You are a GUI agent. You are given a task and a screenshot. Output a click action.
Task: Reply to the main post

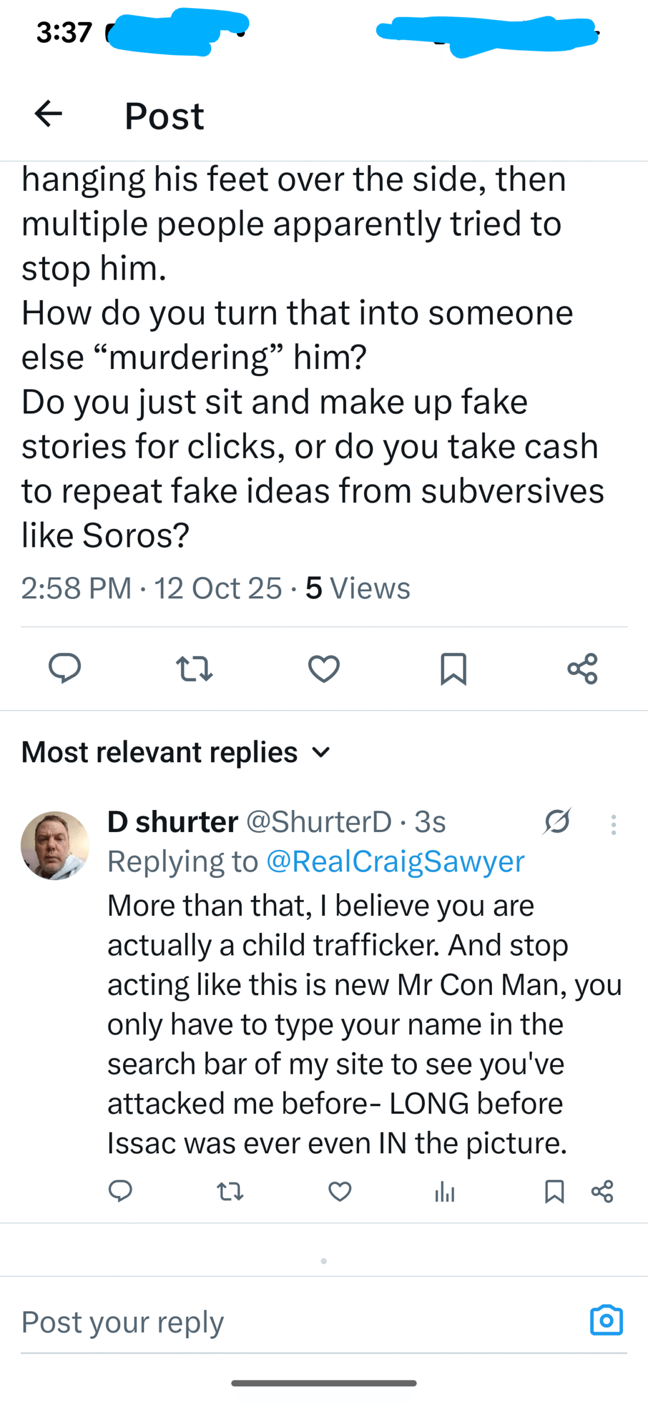[65, 668]
